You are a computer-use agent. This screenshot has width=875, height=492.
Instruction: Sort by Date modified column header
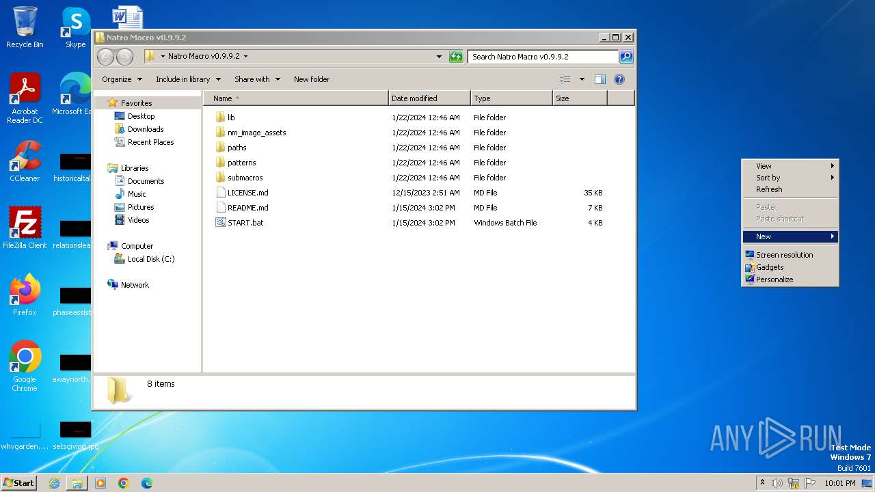pos(429,98)
